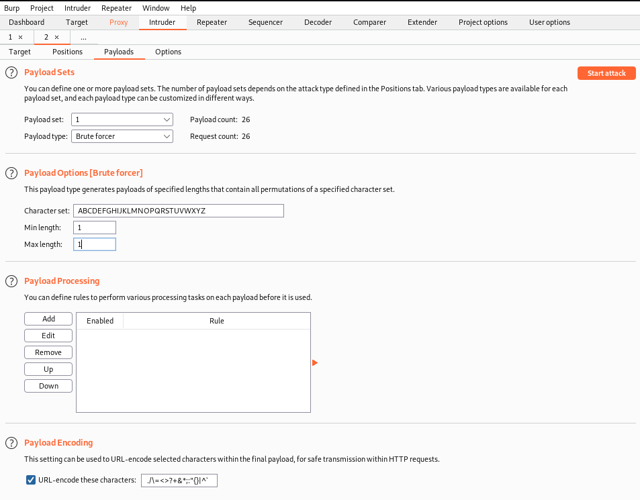Open help for Payload Options section

pyautogui.click(x=11, y=173)
